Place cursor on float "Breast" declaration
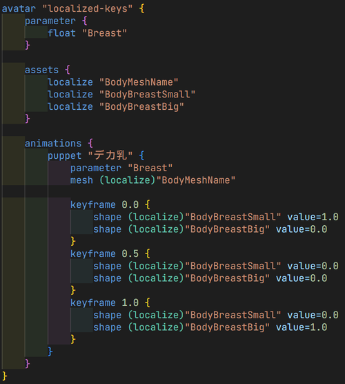The width and height of the screenshot is (345, 384). [x=88, y=33]
